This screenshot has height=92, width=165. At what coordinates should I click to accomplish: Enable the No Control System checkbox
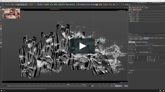(154, 44)
